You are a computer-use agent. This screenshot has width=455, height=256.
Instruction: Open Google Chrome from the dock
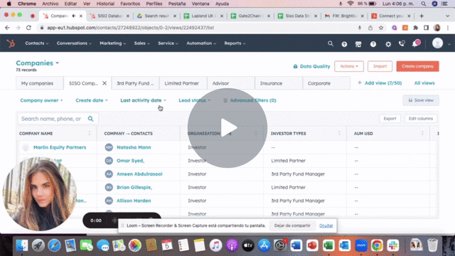coord(377,245)
